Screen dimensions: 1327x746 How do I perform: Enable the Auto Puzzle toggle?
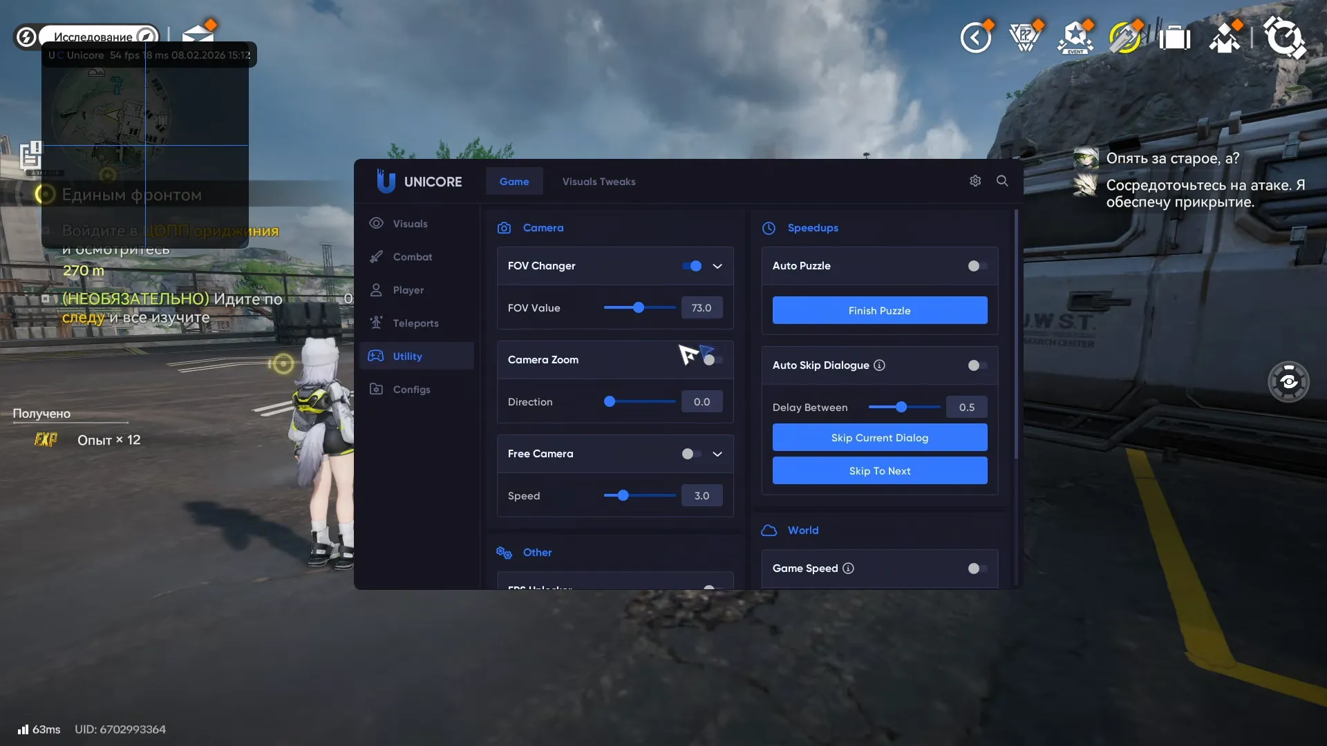coord(977,266)
